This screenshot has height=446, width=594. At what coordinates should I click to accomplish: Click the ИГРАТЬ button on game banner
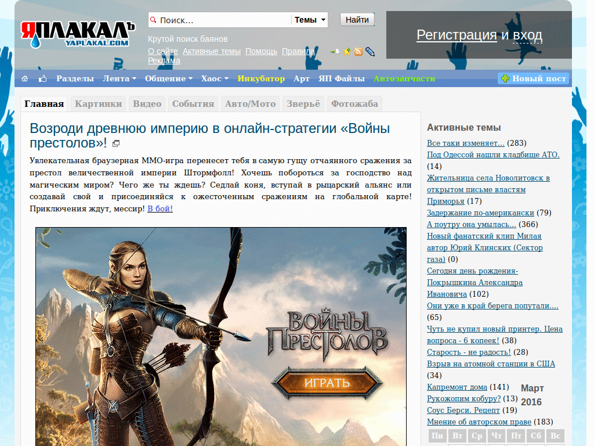tap(327, 383)
